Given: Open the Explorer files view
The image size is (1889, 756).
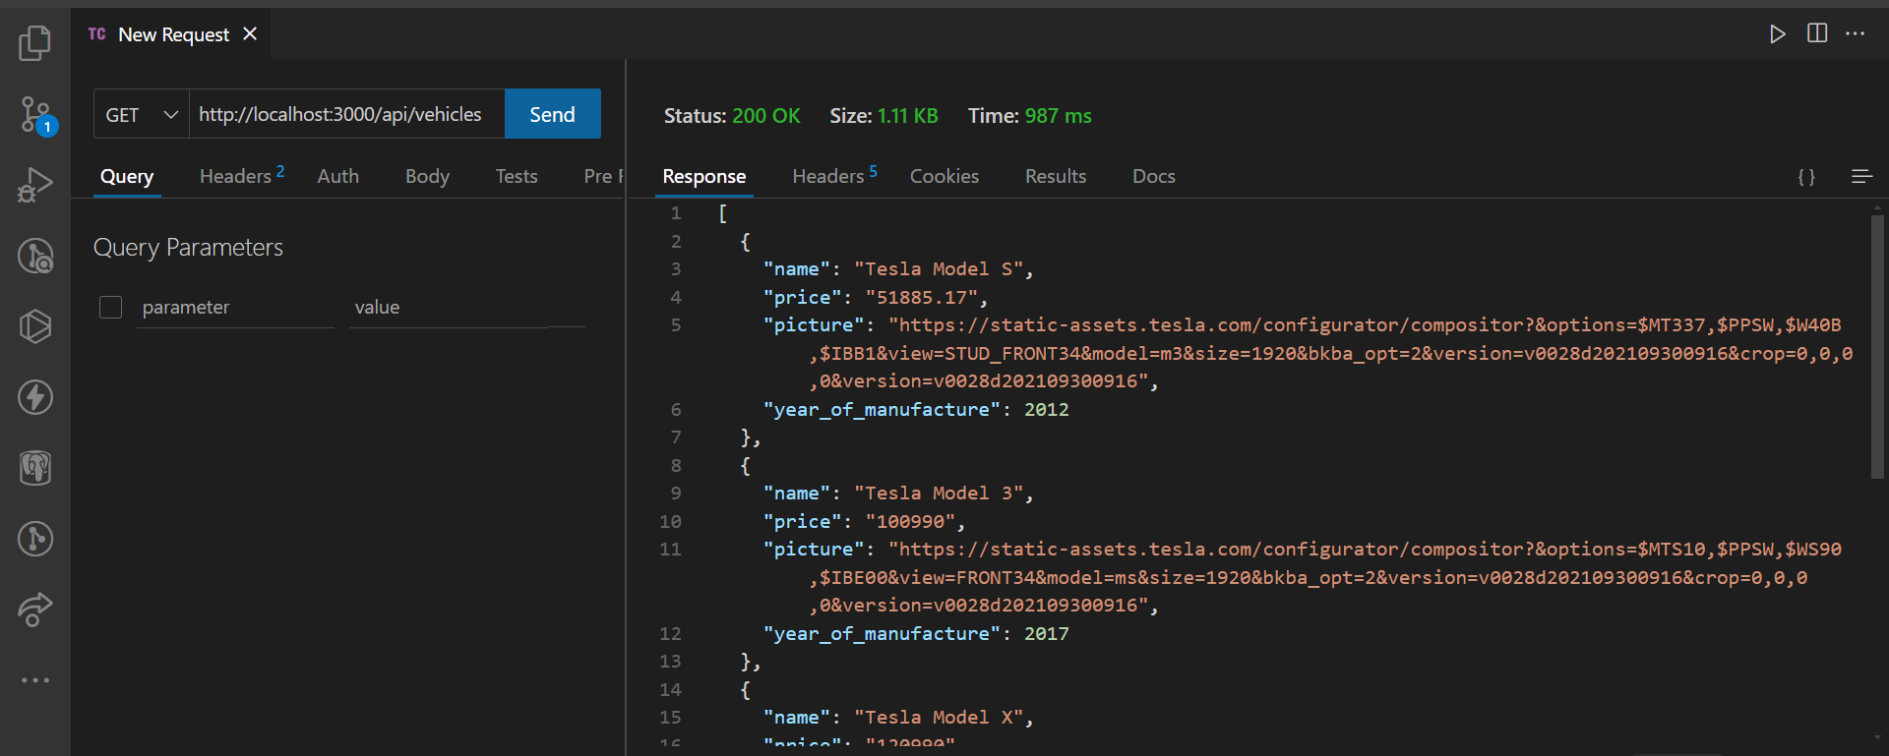Looking at the screenshot, I should click(x=35, y=43).
